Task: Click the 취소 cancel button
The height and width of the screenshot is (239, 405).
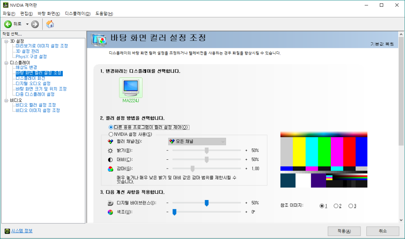Action: [x=382, y=231]
